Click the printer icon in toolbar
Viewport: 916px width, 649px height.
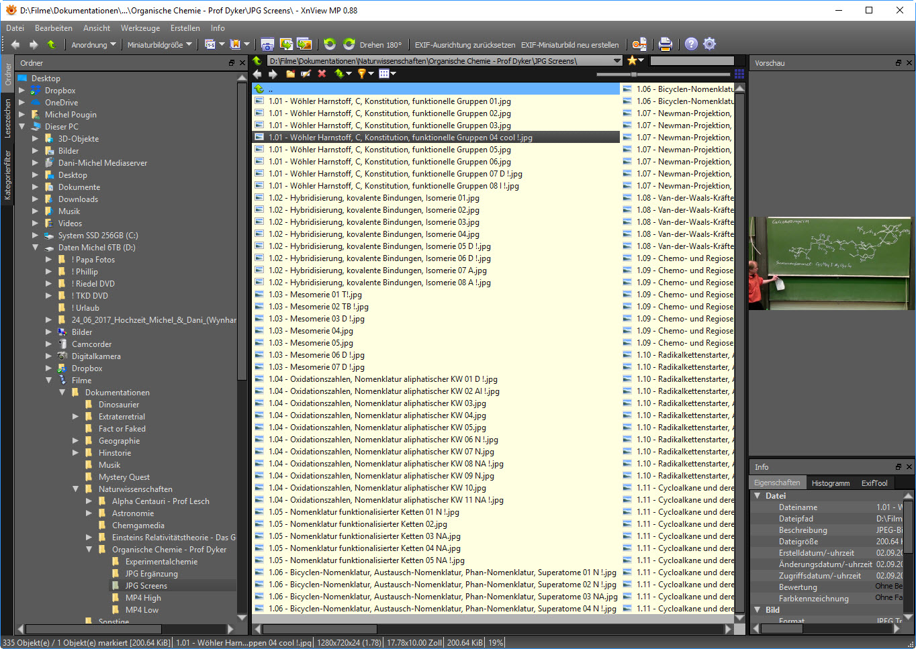tap(665, 44)
